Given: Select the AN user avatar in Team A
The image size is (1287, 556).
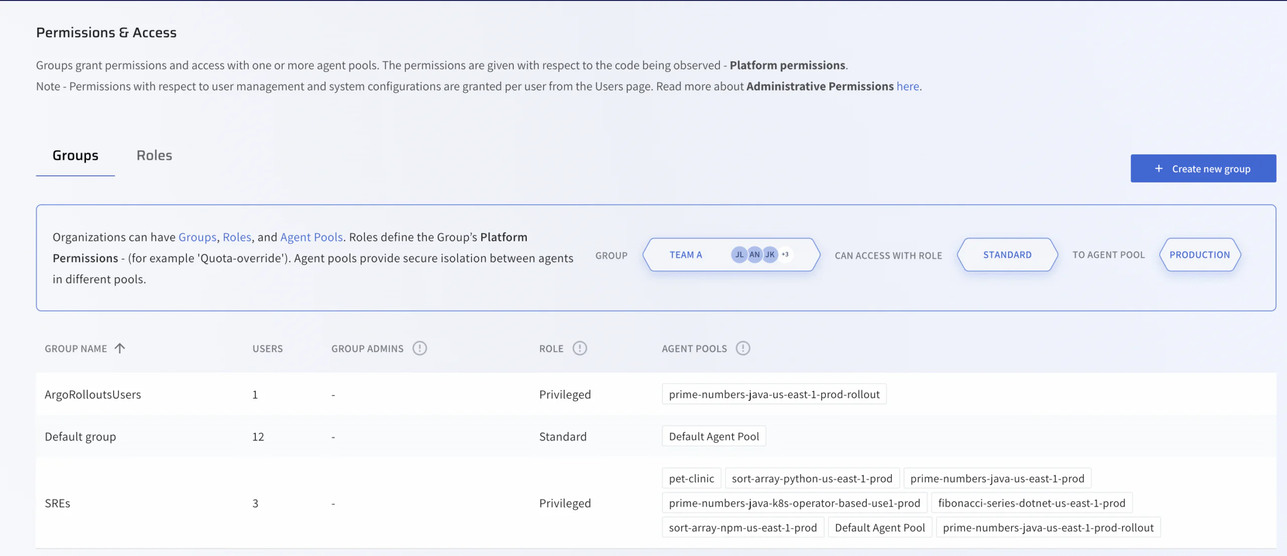Looking at the screenshot, I should [755, 254].
